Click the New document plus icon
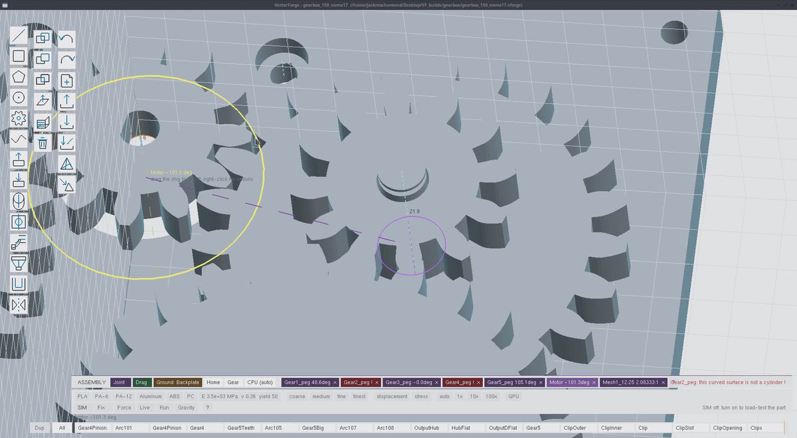The height and width of the screenshot is (438, 797). pos(66,80)
